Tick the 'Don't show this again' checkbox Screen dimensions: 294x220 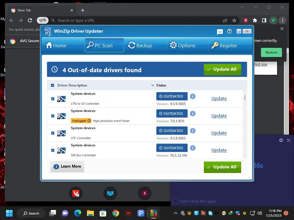[x=176, y=201]
